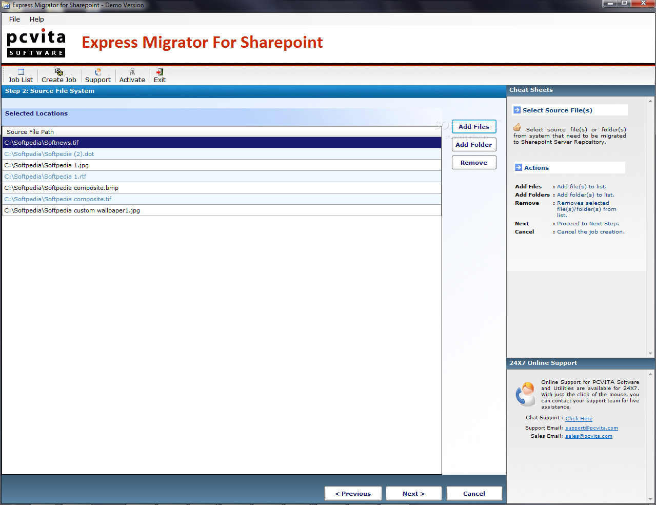
Task: Go back with the Previous button
Action: coord(353,493)
